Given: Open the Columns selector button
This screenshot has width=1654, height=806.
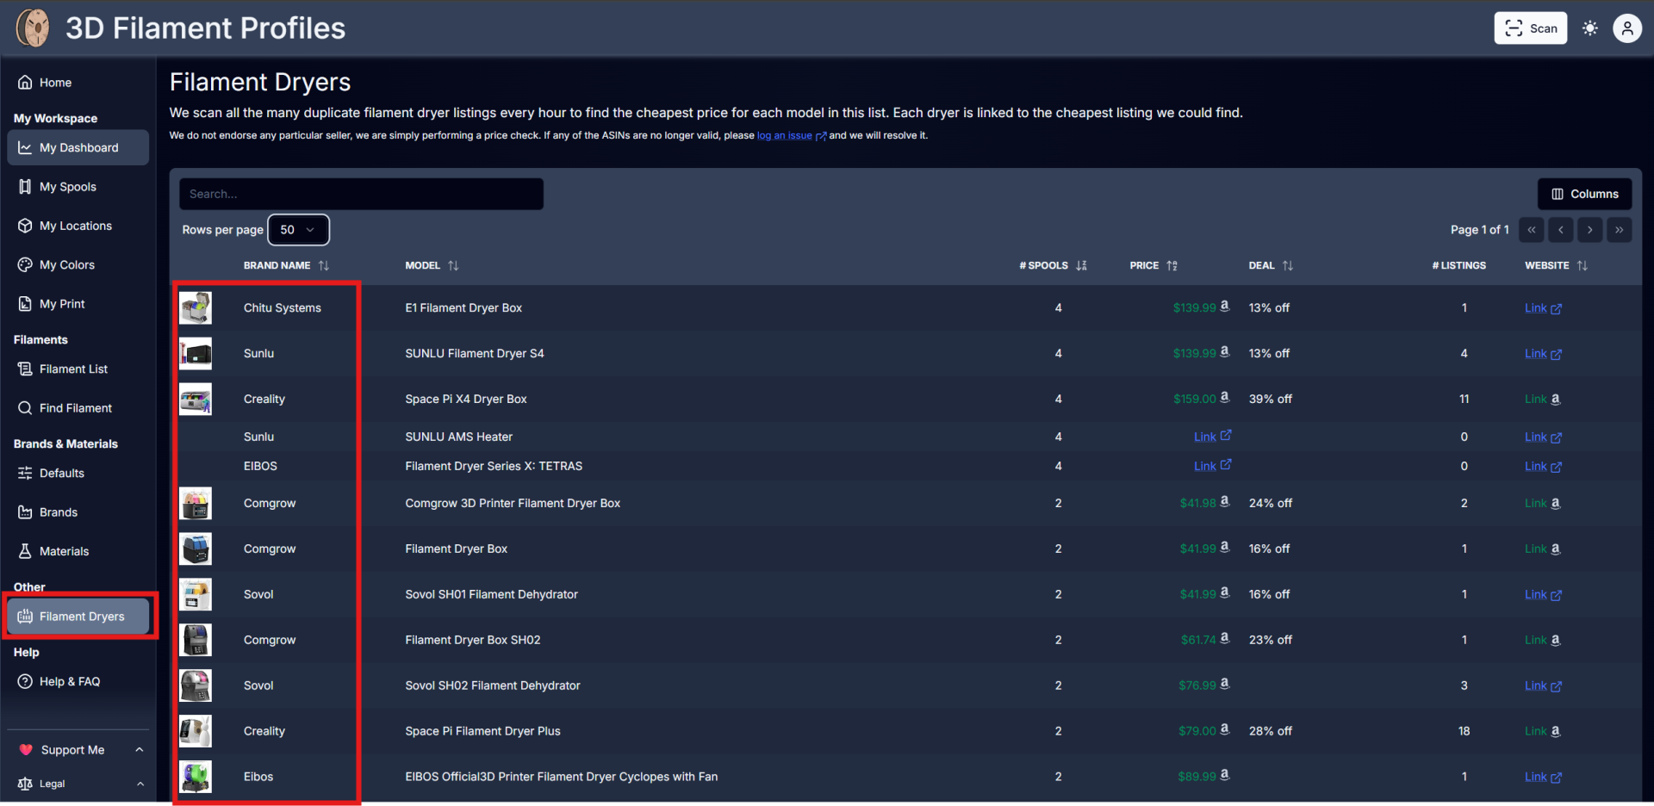Looking at the screenshot, I should (1584, 194).
